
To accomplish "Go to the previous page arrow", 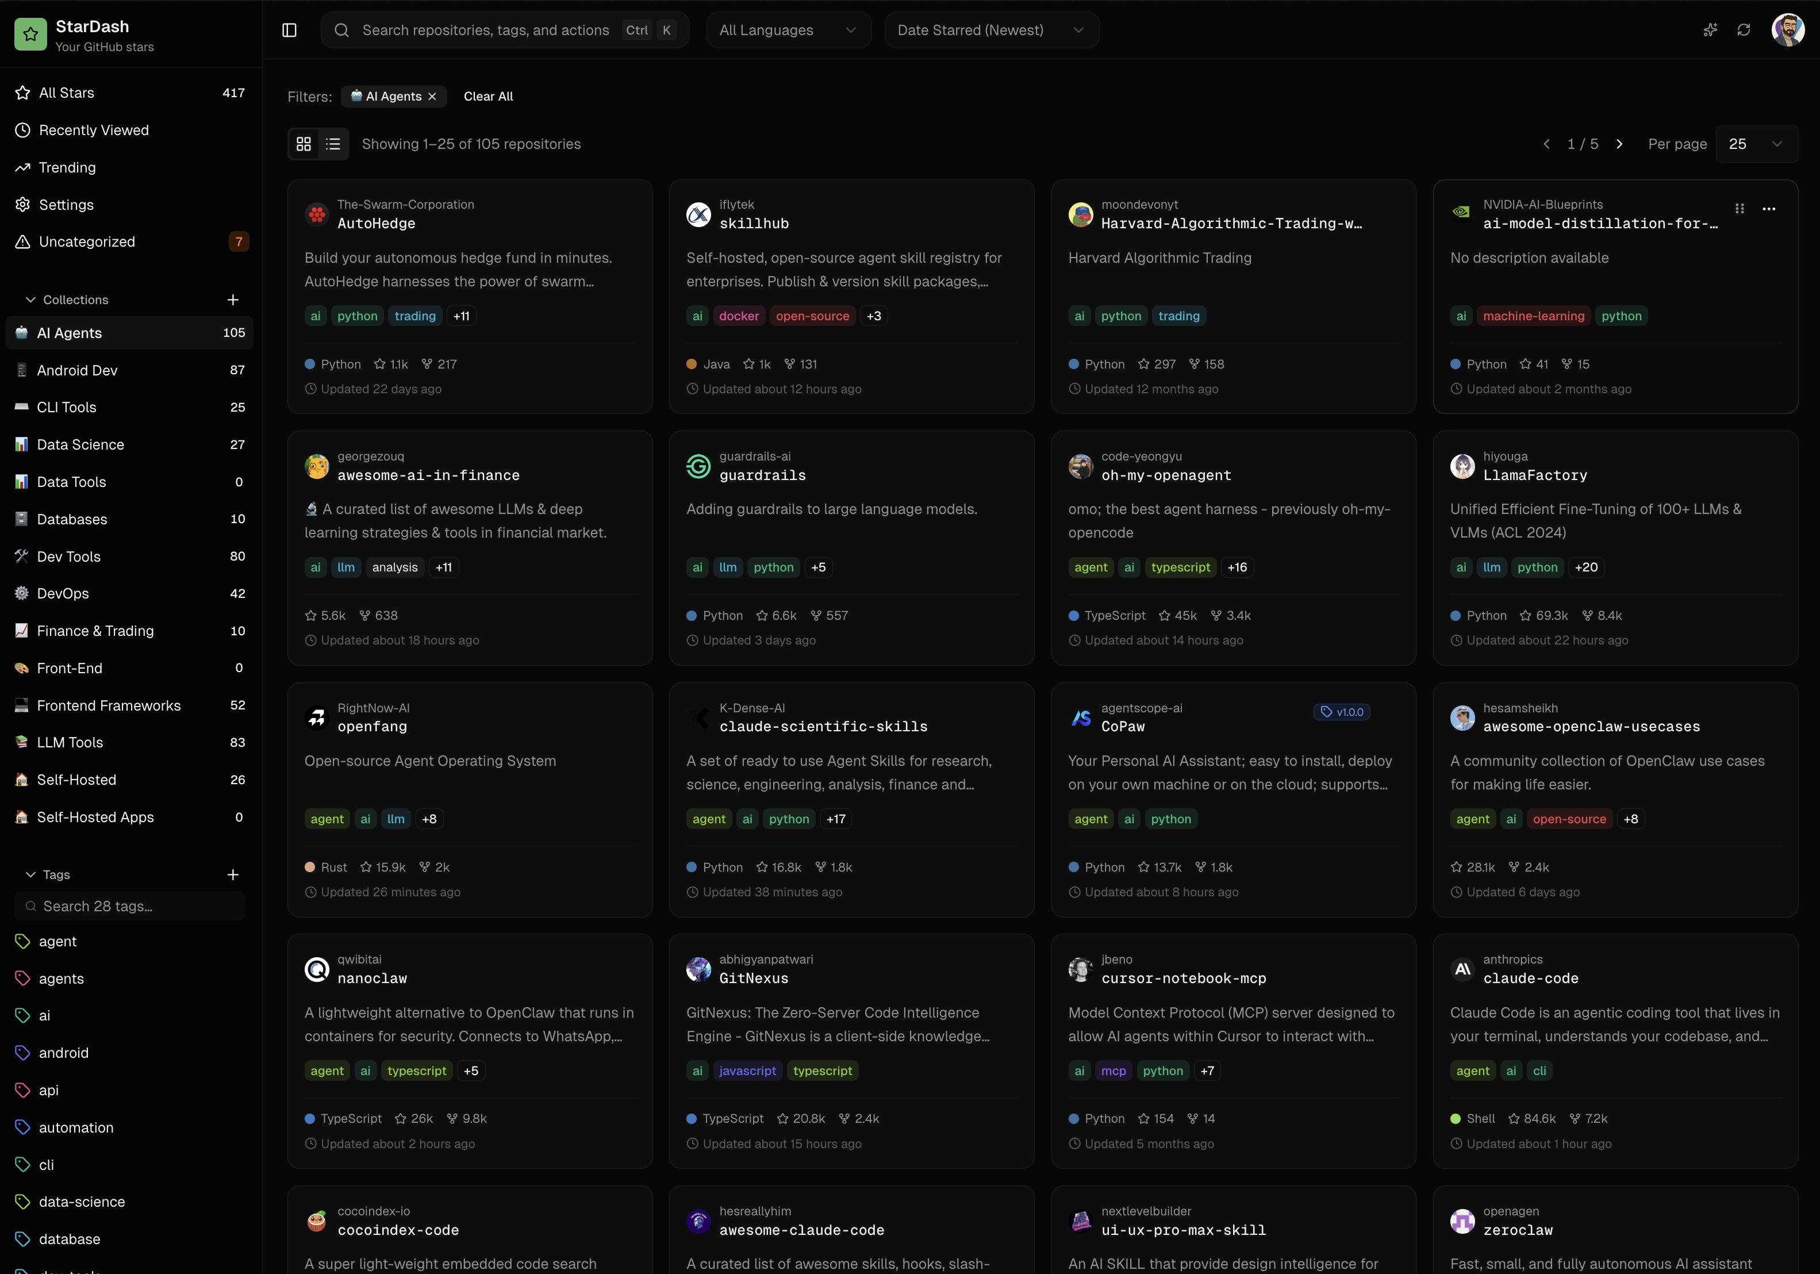I will point(1546,144).
